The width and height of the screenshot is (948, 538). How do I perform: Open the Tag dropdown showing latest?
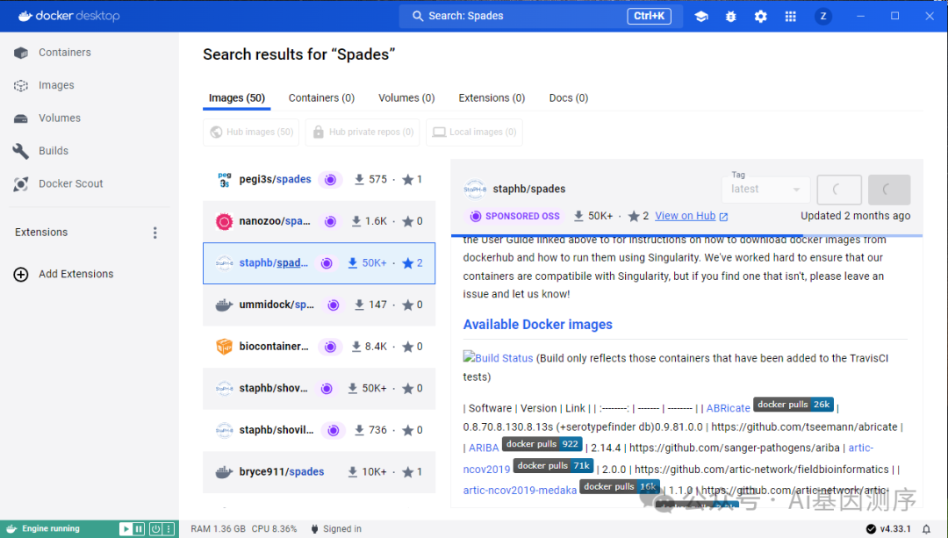[x=765, y=189]
